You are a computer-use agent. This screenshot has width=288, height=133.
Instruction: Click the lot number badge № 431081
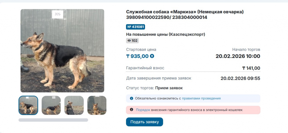(x=136, y=27)
